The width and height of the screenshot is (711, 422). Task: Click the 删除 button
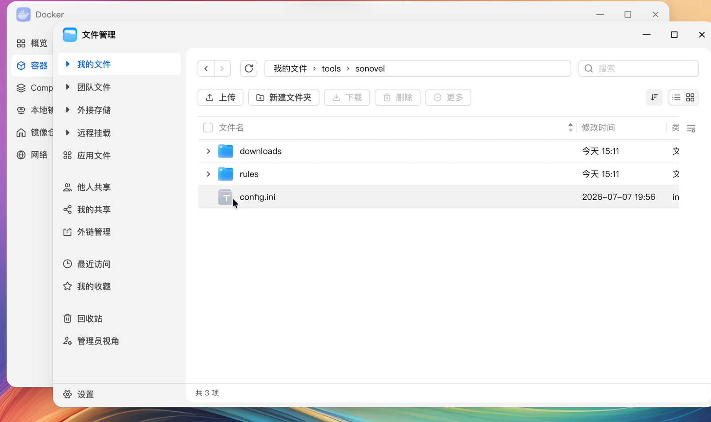[398, 97]
